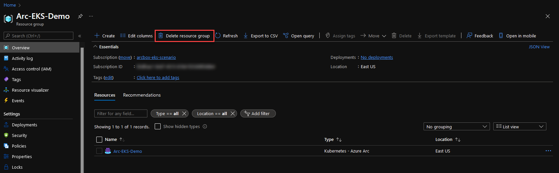Open the Location == all filter
Image resolution: width=559 pixels, height=173 pixels.
click(x=212, y=113)
